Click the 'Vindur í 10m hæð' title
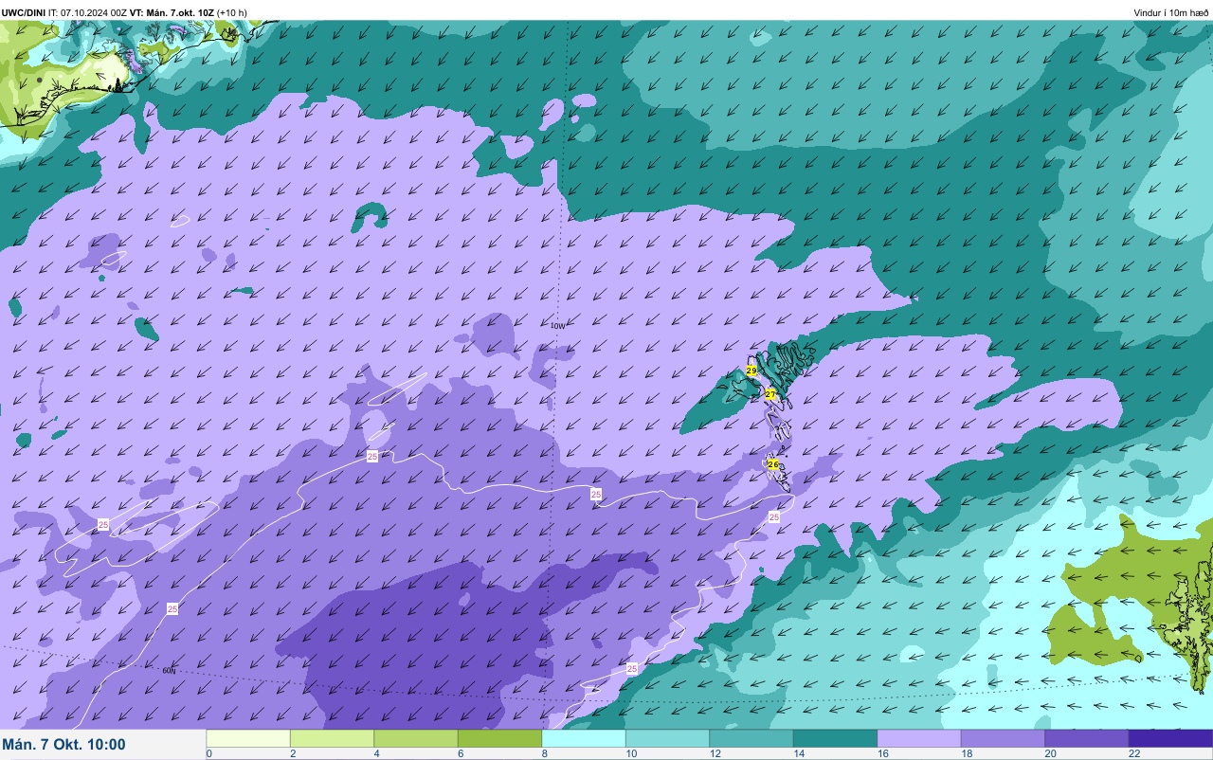Image resolution: width=1213 pixels, height=760 pixels. 1170,12
